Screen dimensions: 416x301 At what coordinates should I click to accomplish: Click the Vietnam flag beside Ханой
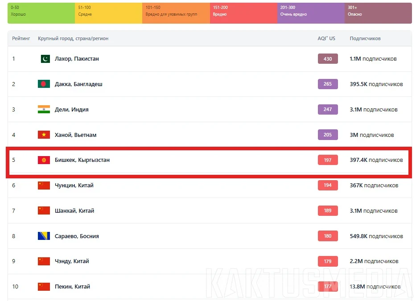click(44, 135)
